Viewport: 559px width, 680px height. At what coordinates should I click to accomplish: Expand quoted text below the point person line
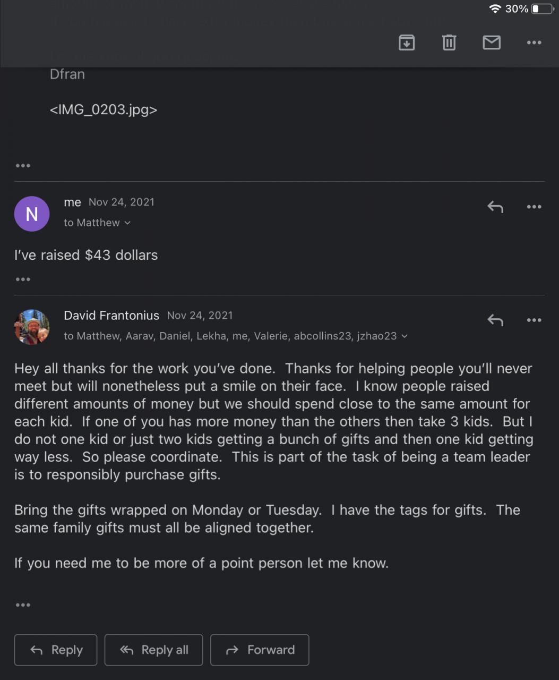(x=23, y=605)
